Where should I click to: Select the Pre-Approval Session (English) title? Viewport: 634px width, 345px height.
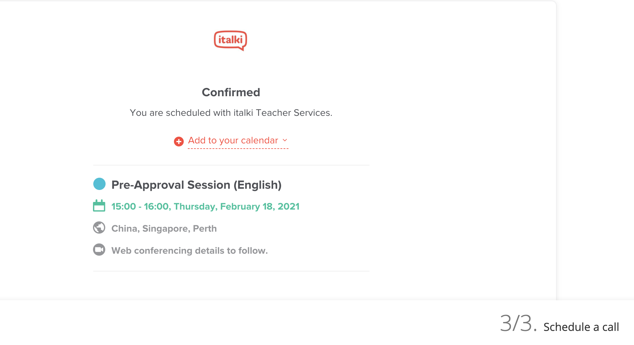tap(196, 185)
